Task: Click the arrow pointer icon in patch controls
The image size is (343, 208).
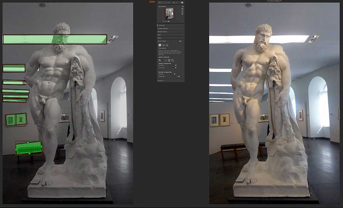Action: pyautogui.click(x=160, y=60)
